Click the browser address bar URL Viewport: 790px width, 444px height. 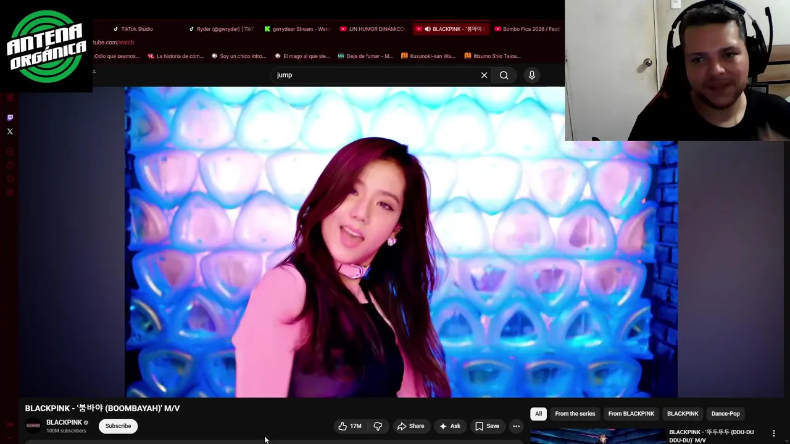click(x=113, y=43)
